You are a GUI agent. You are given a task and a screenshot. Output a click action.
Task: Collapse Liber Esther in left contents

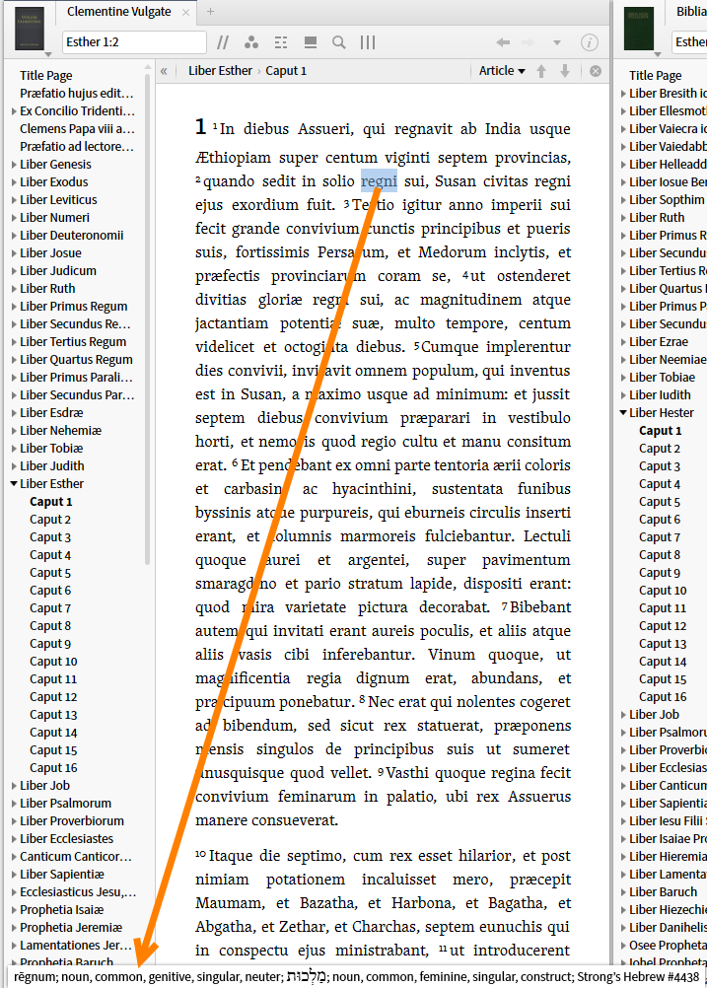[x=14, y=484]
